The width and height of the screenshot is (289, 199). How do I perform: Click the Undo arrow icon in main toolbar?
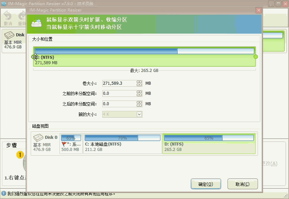[x=7, y=15]
